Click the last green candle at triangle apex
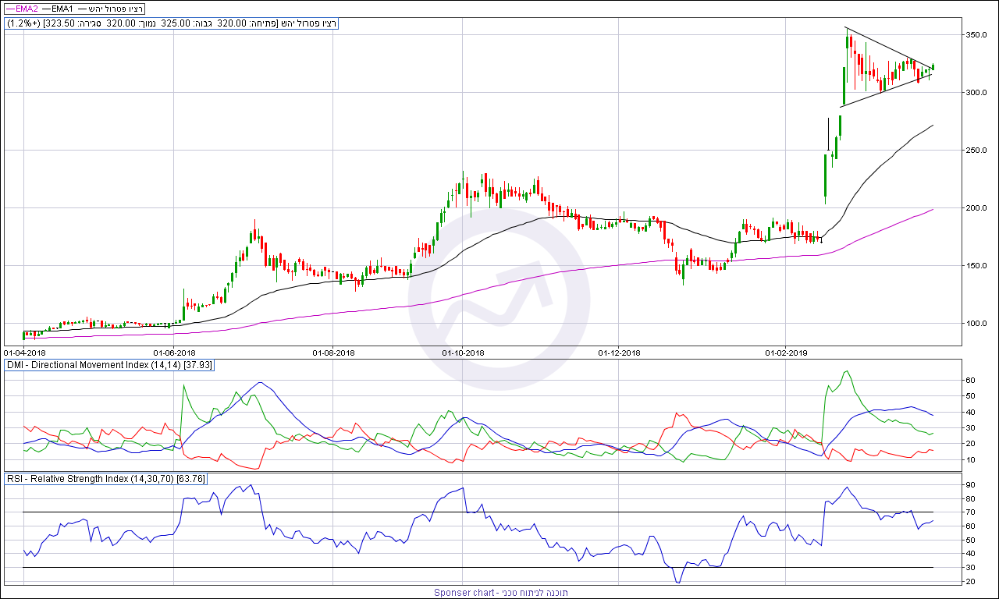Image resolution: width=999 pixels, height=599 pixels. pos(933,68)
